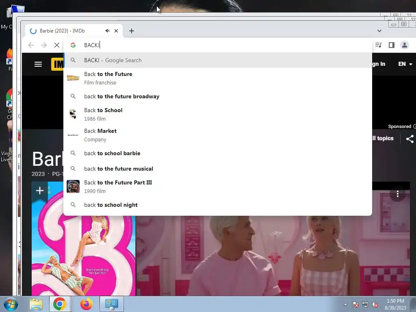
Task: Open the IMDb hamburger menu
Action: point(38,64)
